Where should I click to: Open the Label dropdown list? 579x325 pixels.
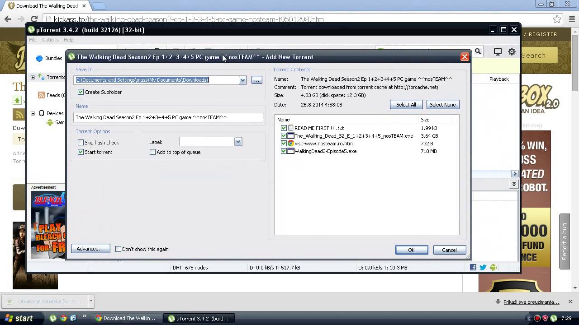[238, 142]
